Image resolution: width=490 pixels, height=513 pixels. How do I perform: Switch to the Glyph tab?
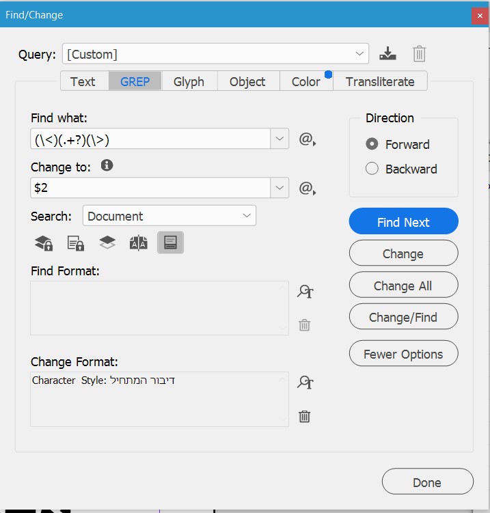point(189,81)
